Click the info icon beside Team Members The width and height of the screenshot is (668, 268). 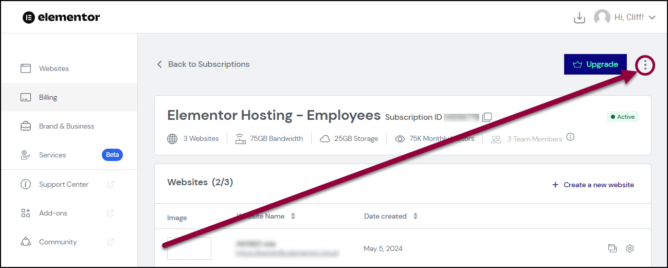click(x=570, y=137)
